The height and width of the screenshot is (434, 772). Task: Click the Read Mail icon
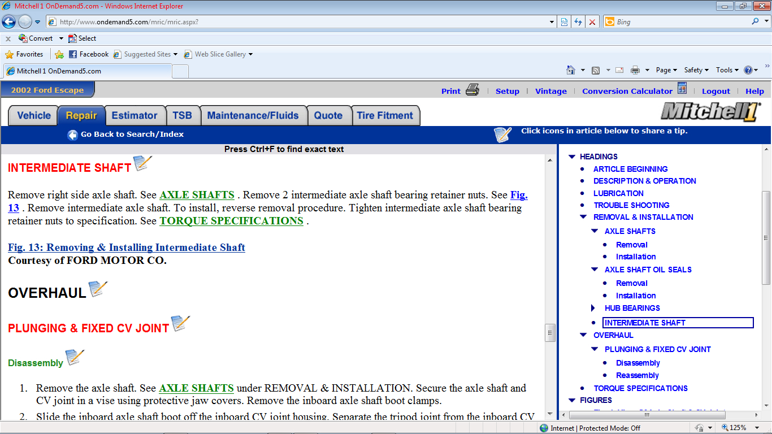[619, 70]
